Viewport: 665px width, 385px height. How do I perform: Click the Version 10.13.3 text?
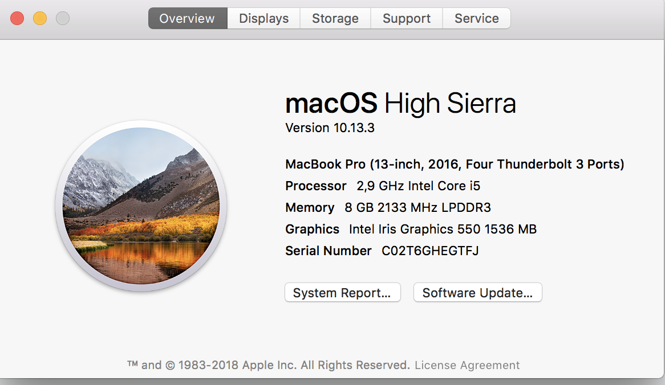pos(330,128)
